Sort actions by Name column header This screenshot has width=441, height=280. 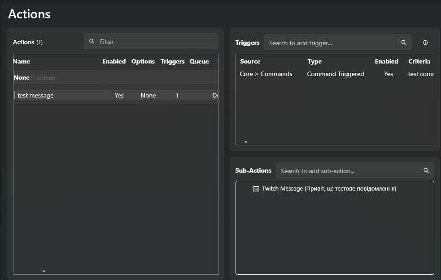[x=22, y=62]
